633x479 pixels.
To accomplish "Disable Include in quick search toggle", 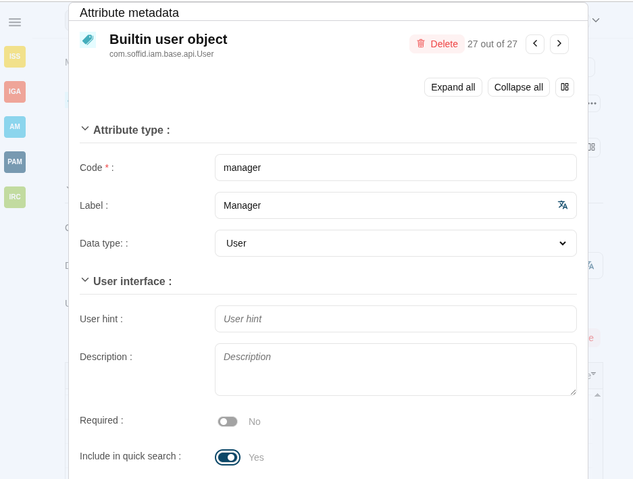I will point(228,457).
